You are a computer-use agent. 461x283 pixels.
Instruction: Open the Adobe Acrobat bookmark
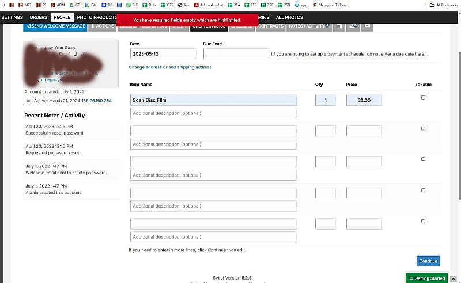[209, 5]
